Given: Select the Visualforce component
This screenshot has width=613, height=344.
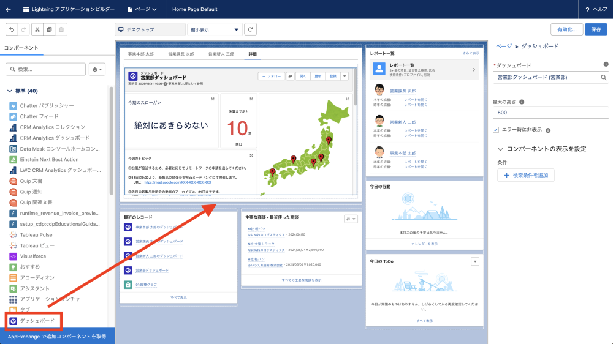Looking at the screenshot, I should pos(33,256).
